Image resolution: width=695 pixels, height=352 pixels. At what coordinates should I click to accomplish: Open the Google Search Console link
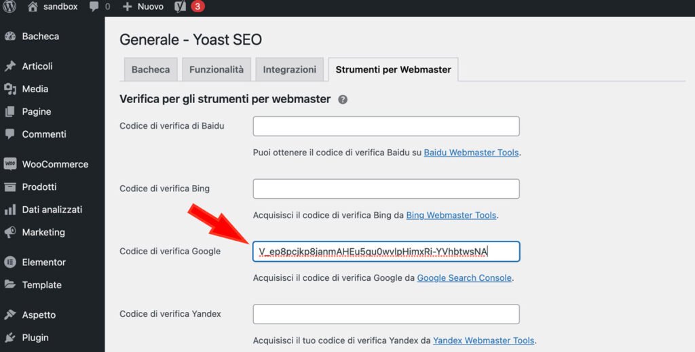point(464,278)
